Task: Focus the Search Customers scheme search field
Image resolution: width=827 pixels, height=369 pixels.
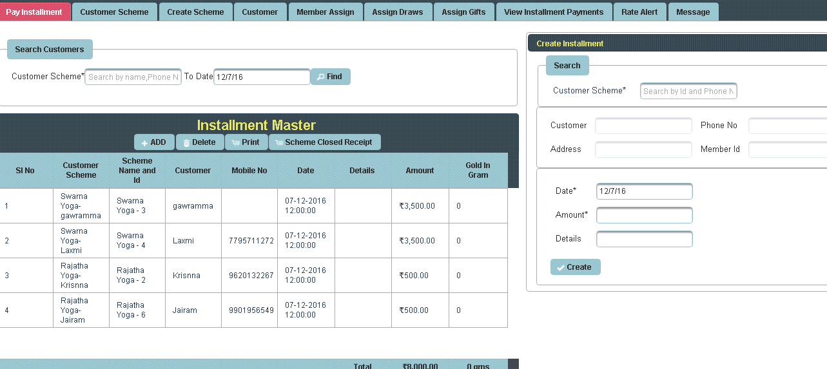Action: pos(133,77)
